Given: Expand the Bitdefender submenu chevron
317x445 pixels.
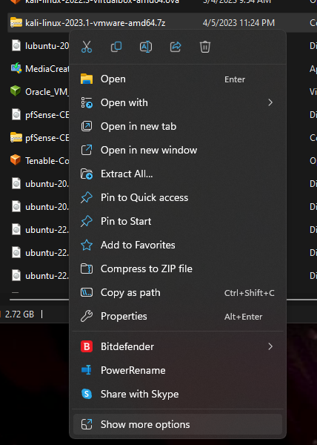Looking at the screenshot, I should click(270, 346).
